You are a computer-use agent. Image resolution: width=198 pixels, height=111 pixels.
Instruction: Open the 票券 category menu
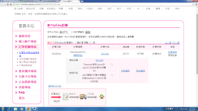coord(177,9)
